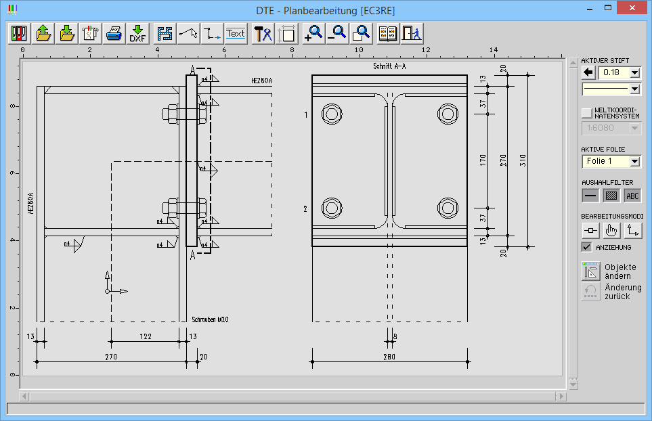This screenshot has width=652, height=421.
Task: Open the hammer and compass tools icon
Action: click(263, 33)
